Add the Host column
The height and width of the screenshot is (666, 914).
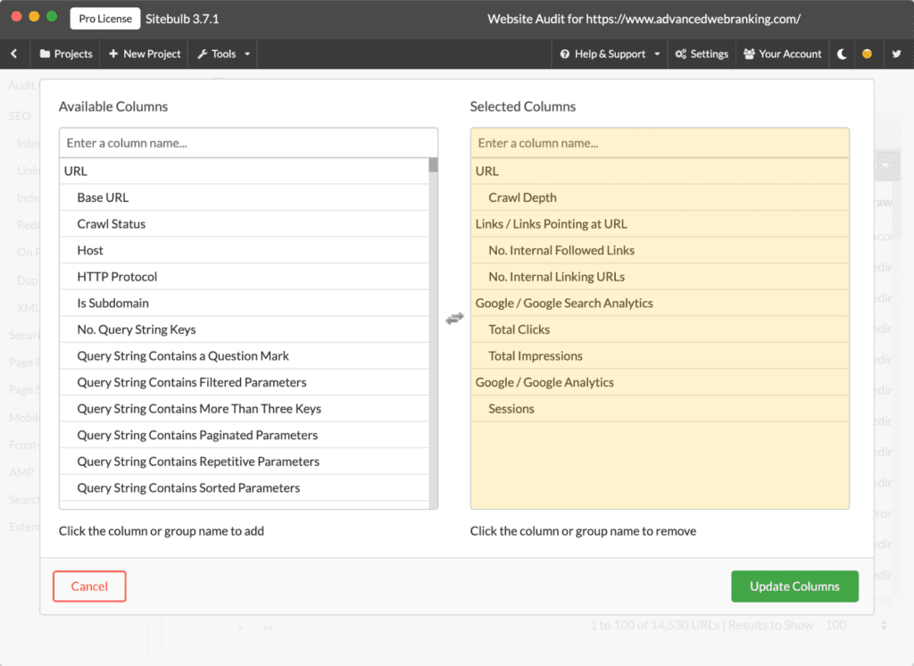pos(244,250)
